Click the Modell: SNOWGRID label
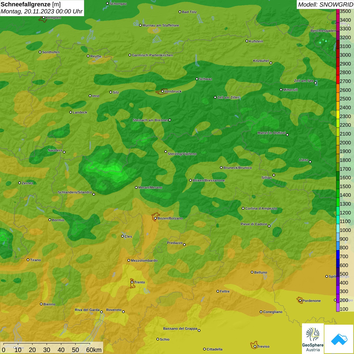The image size is (354, 354). point(325,4)
